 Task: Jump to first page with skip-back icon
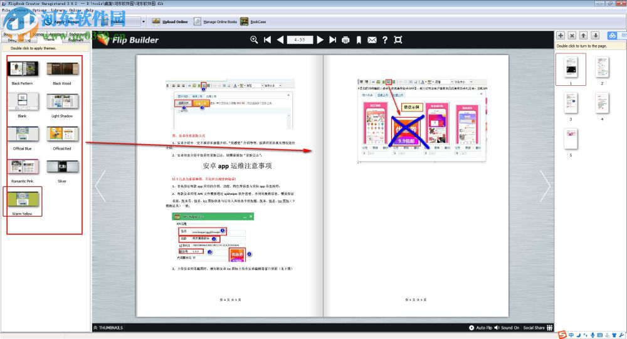pos(268,39)
